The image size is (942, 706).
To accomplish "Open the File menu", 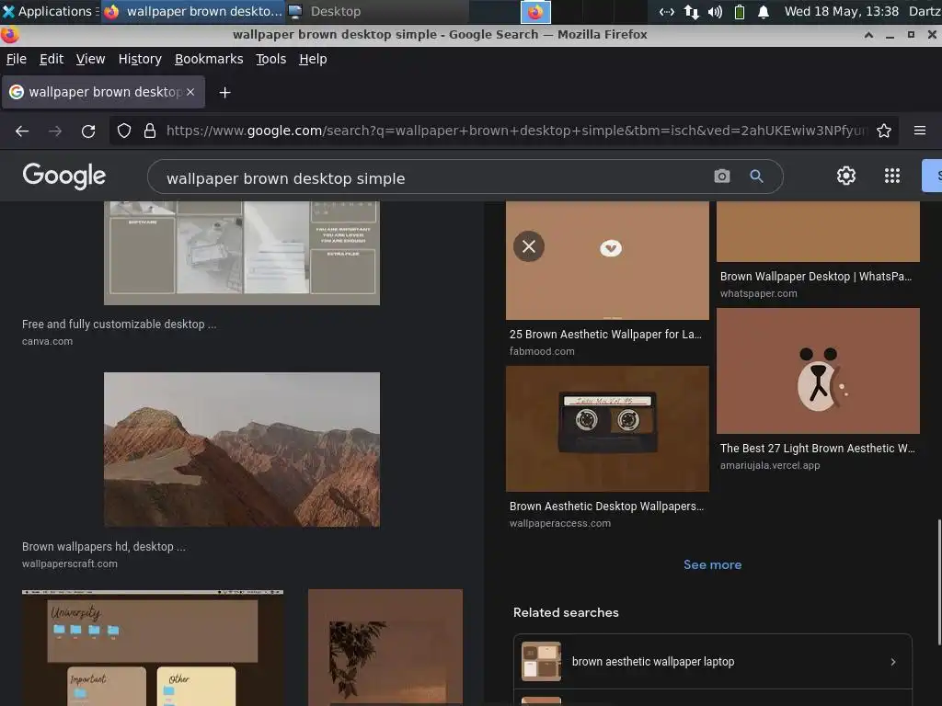I will point(17,59).
